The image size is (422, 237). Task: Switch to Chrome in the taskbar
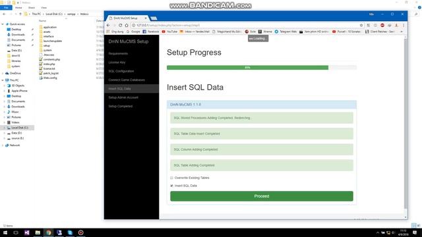[48, 232]
